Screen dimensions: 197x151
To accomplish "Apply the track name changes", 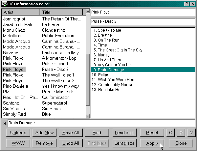I will (152, 143).
